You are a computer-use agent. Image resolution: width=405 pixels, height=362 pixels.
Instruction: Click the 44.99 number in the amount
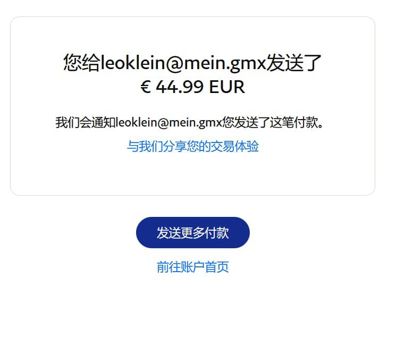pos(180,87)
